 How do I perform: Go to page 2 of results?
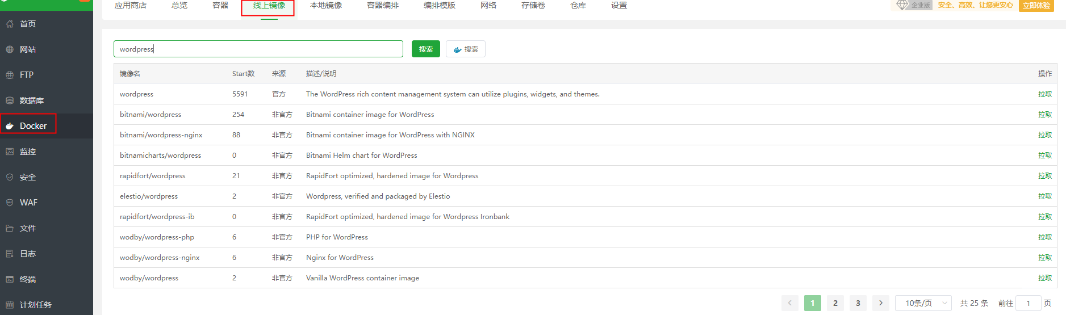[x=835, y=303]
